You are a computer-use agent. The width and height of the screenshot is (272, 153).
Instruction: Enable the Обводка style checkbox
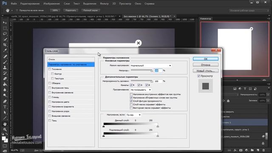(x=50, y=83)
